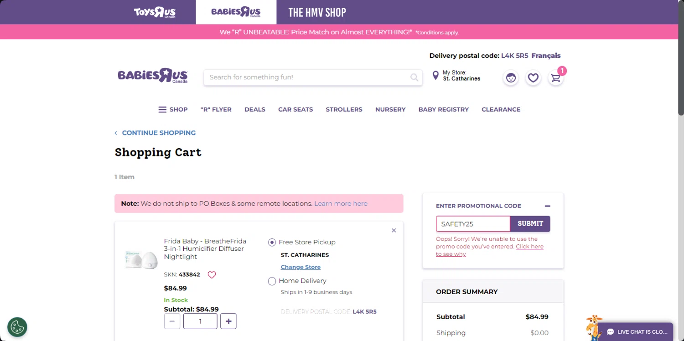The width and height of the screenshot is (684, 341).
Task: Increase quantity with plus button
Action: 228,321
